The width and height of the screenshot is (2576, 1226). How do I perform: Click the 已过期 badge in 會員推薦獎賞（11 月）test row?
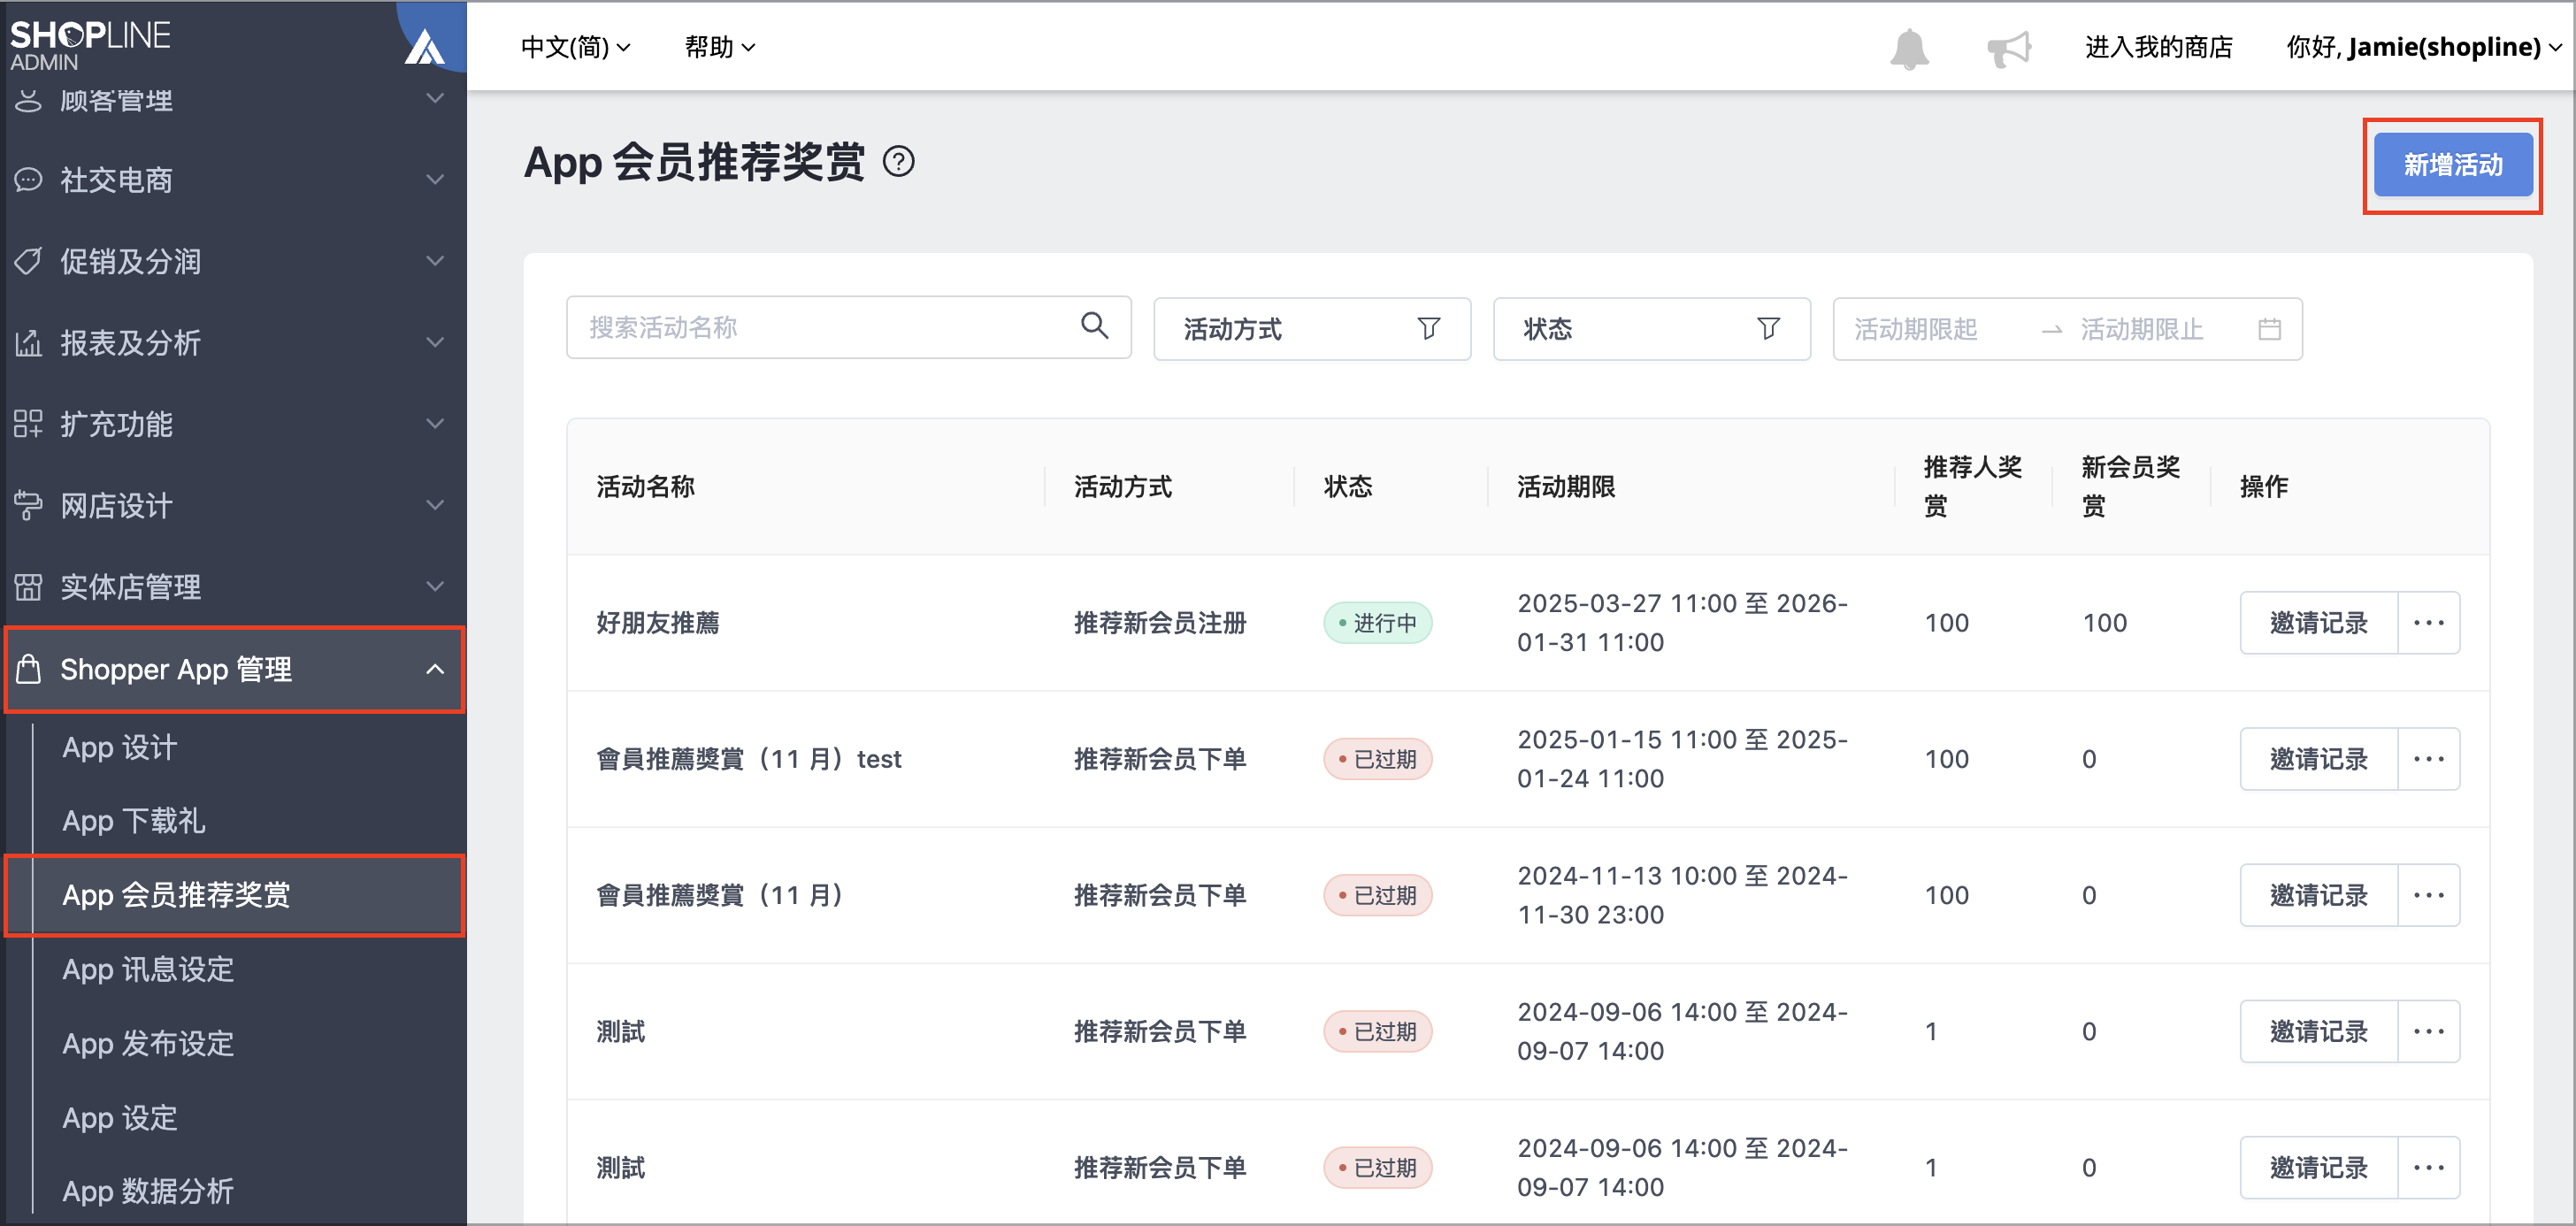pos(1377,759)
